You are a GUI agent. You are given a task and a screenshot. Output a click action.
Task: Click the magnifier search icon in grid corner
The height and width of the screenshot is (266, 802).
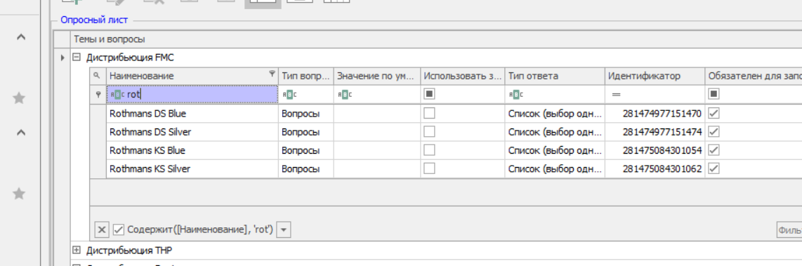[x=95, y=75]
